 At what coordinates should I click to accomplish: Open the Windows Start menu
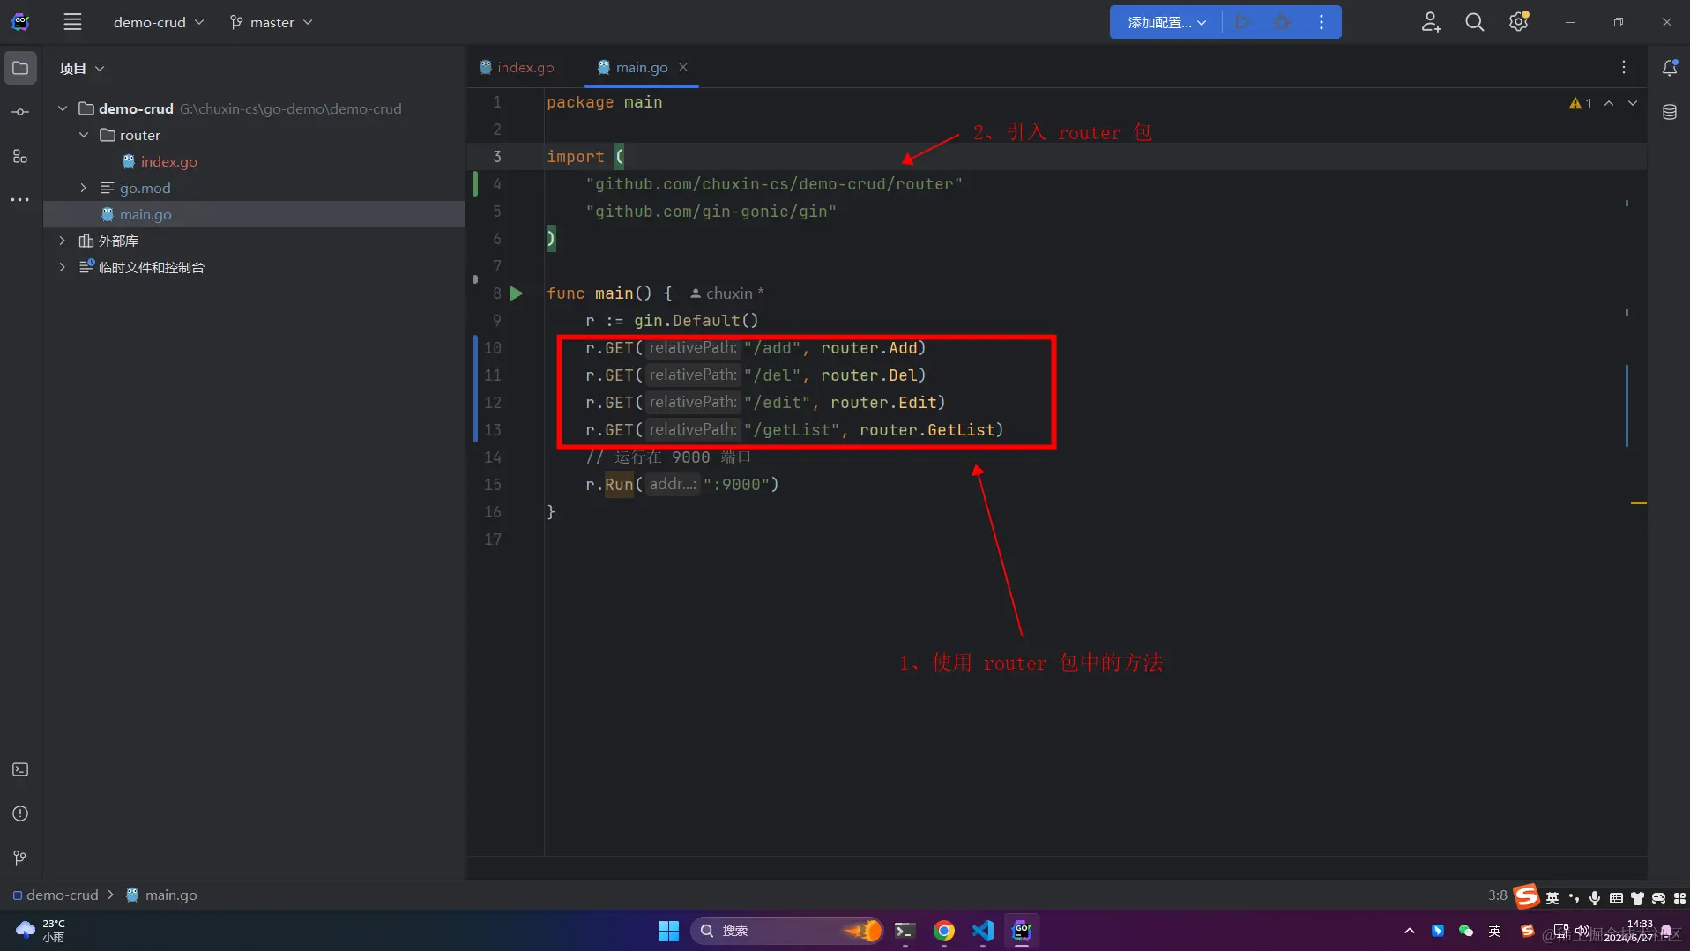668,931
